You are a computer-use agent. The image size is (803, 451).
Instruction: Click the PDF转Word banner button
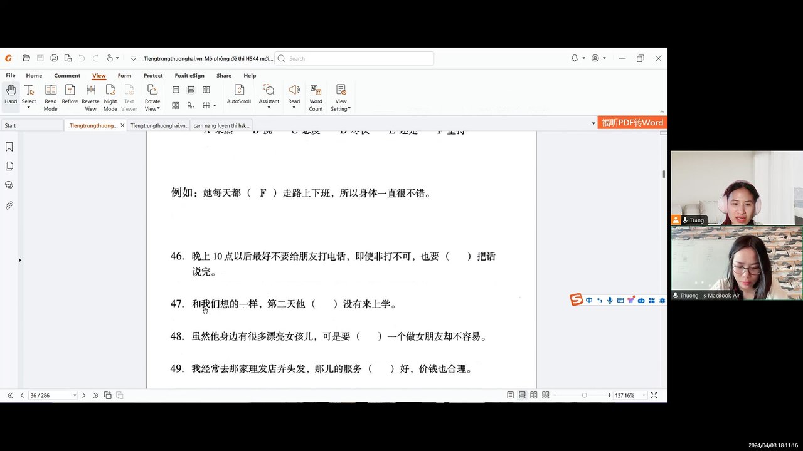(632, 123)
